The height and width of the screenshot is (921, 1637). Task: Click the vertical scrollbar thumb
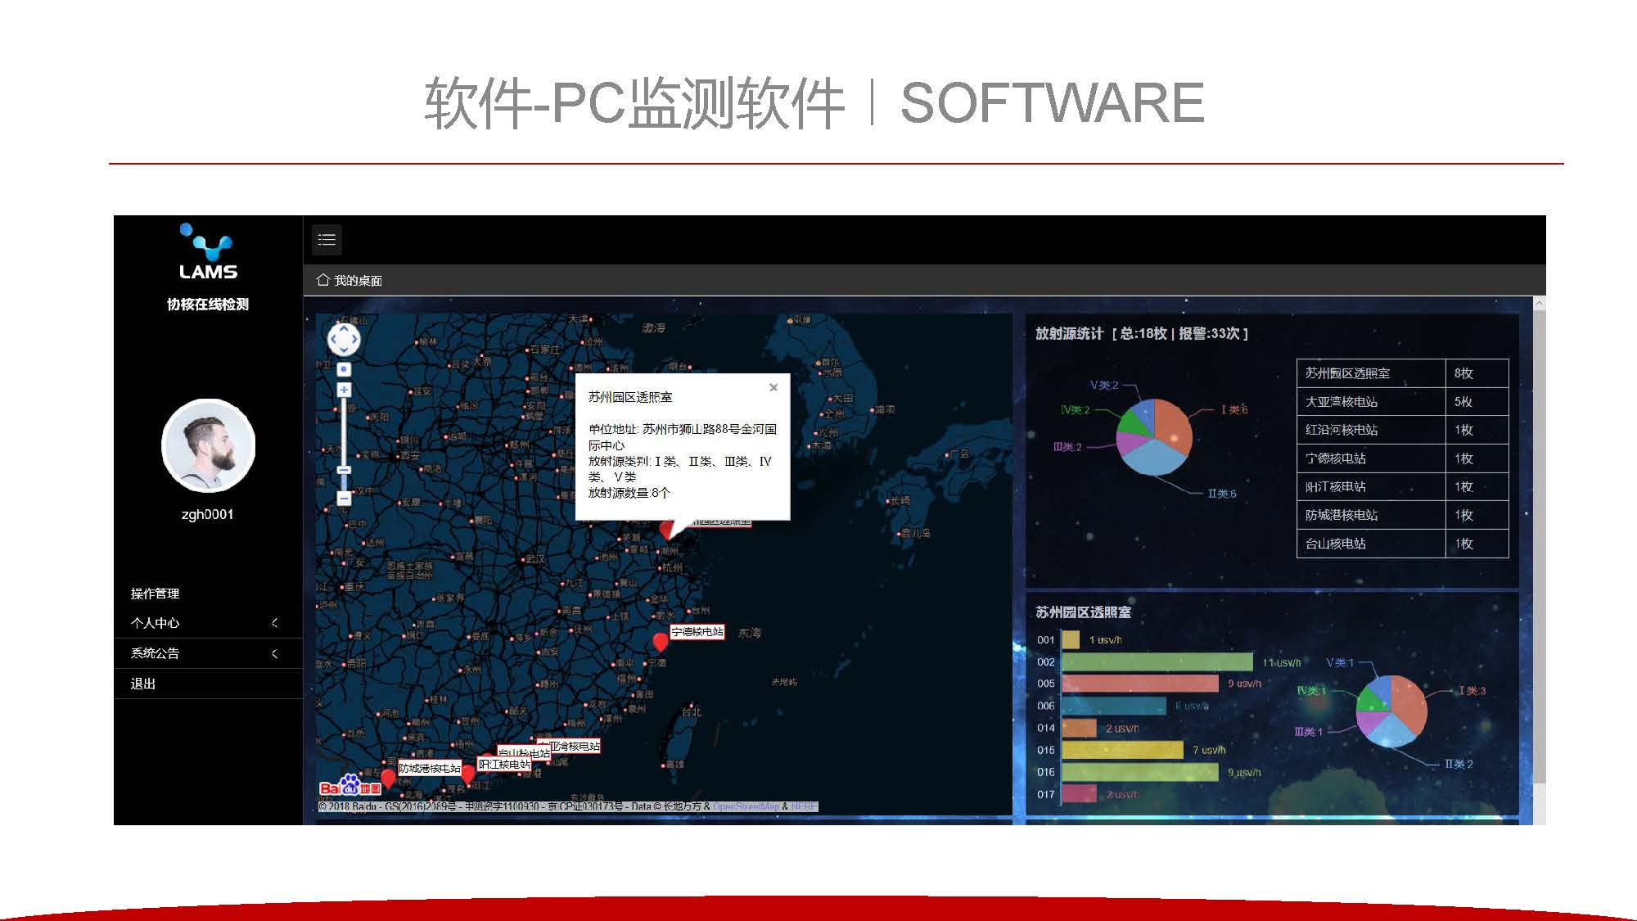1539,547
